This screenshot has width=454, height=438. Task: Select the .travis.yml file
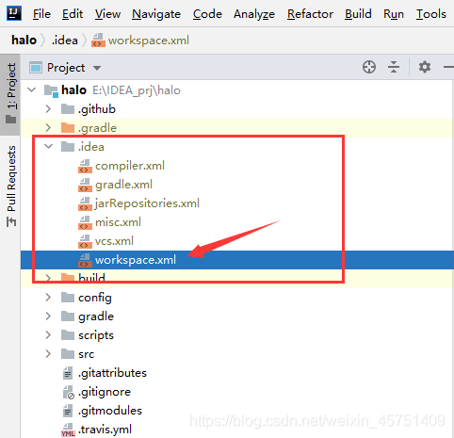[x=237, y=430]
